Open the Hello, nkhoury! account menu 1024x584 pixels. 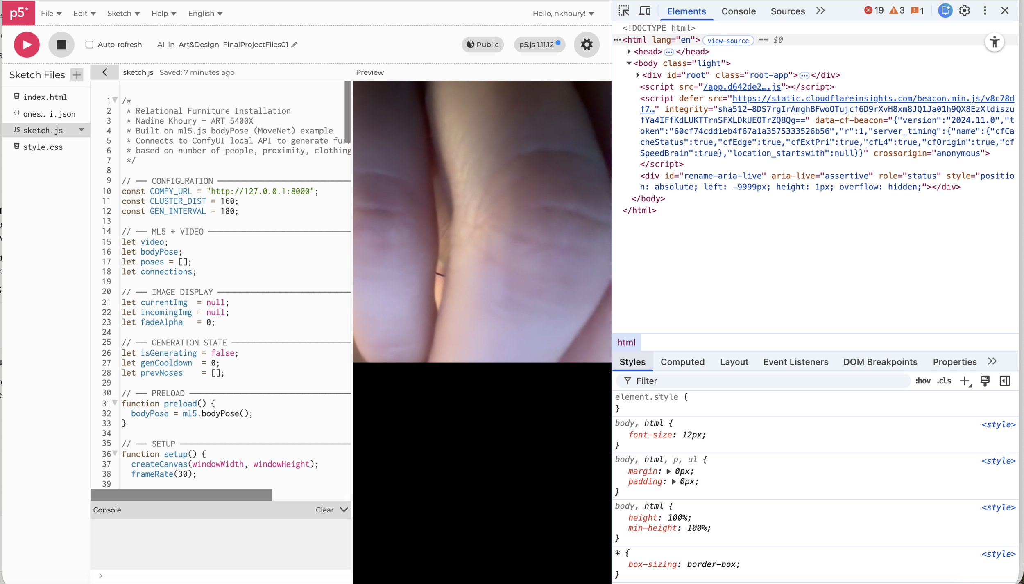tap(563, 14)
